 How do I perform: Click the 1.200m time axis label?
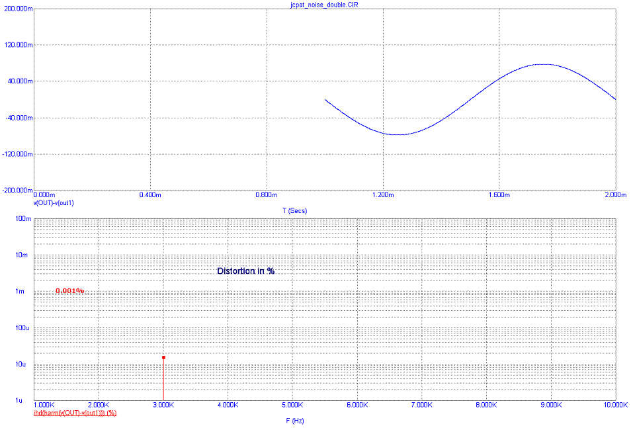pos(383,195)
